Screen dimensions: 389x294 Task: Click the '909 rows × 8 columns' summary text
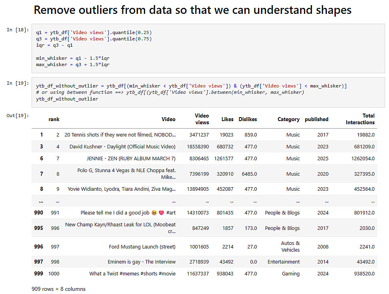[59, 289]
